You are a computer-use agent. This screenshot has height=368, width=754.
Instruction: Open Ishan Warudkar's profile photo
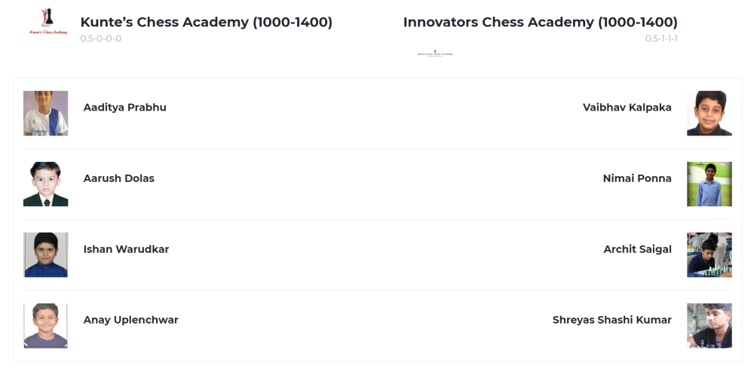click(45, 254)
